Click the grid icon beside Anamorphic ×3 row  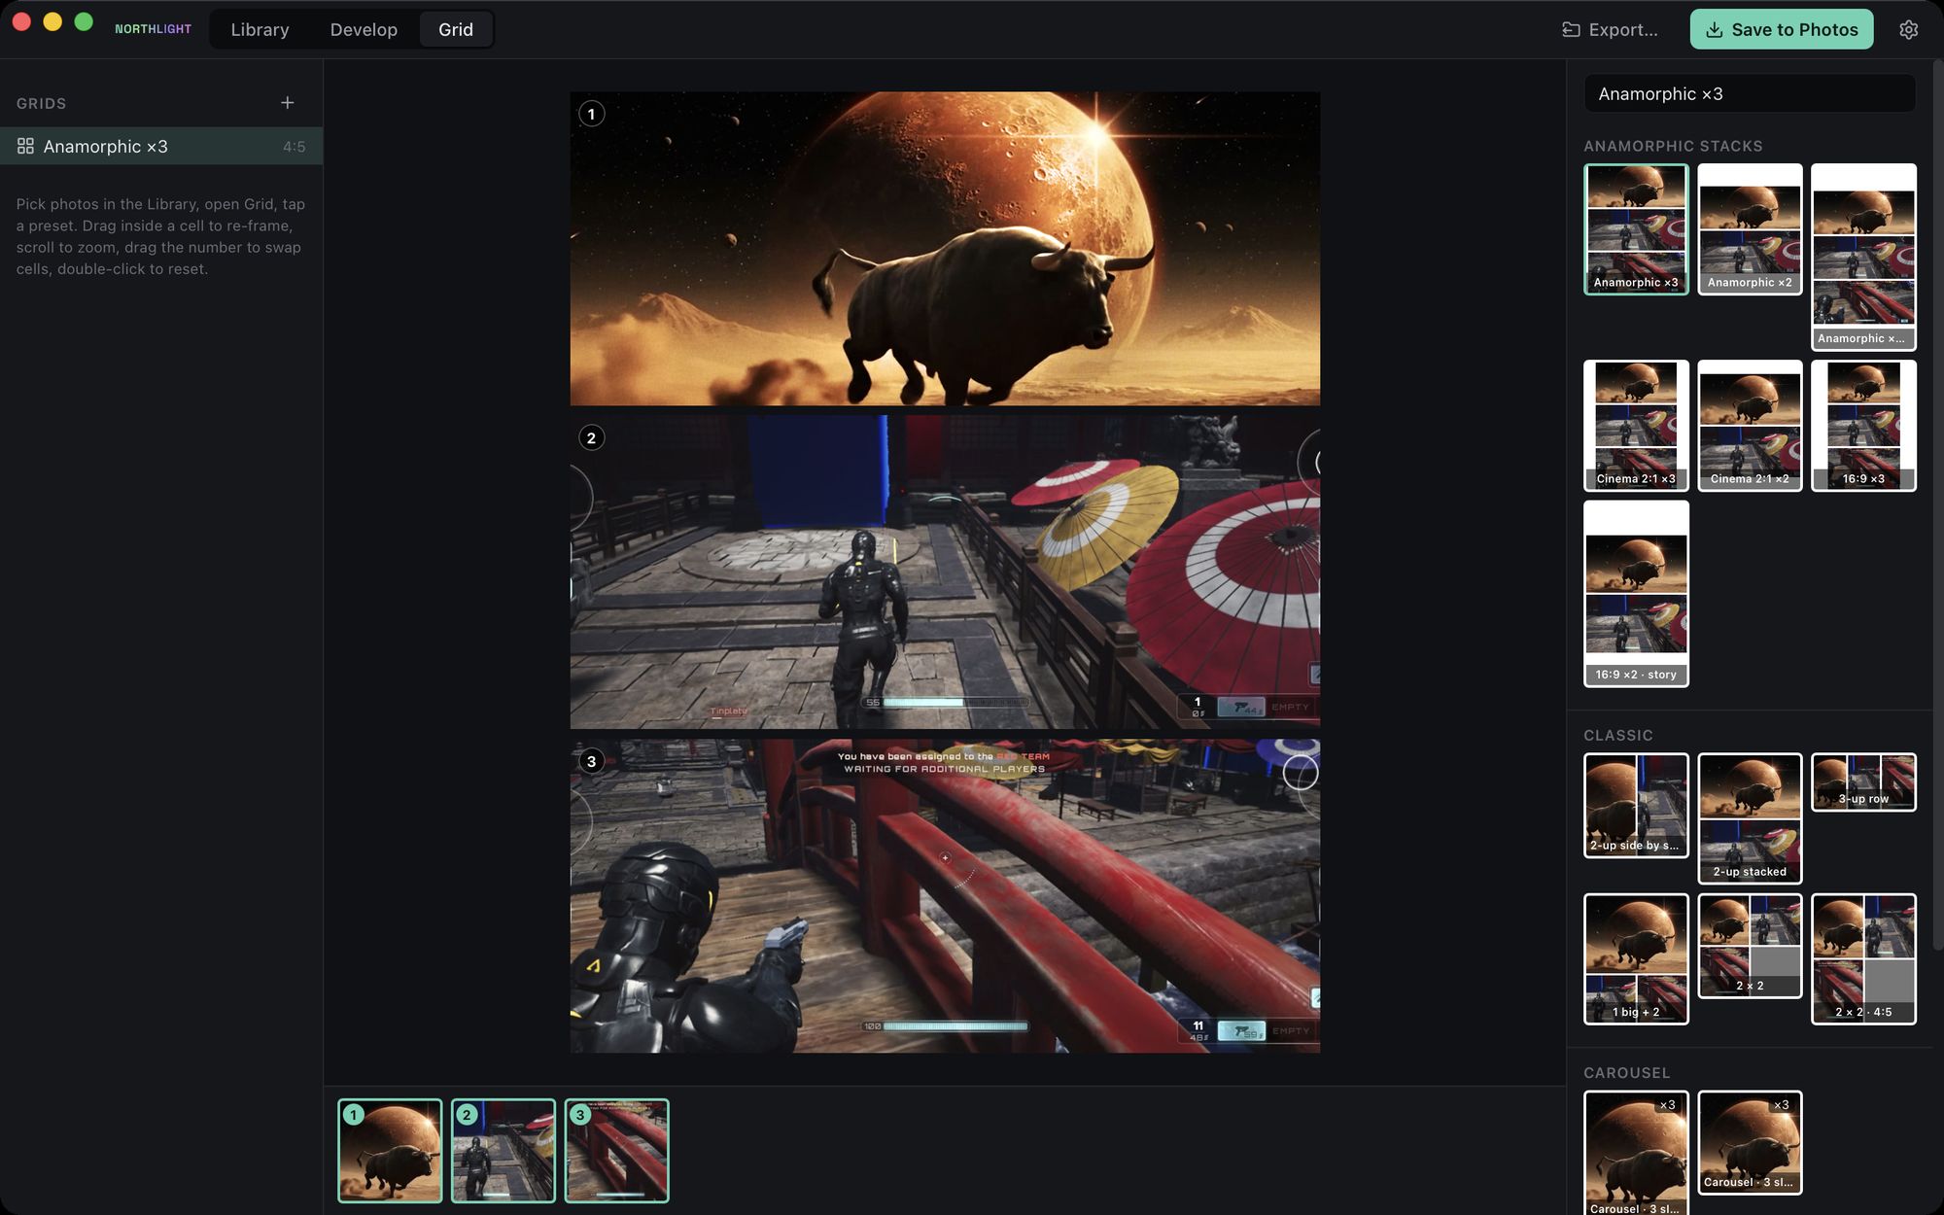pos(26,146)
